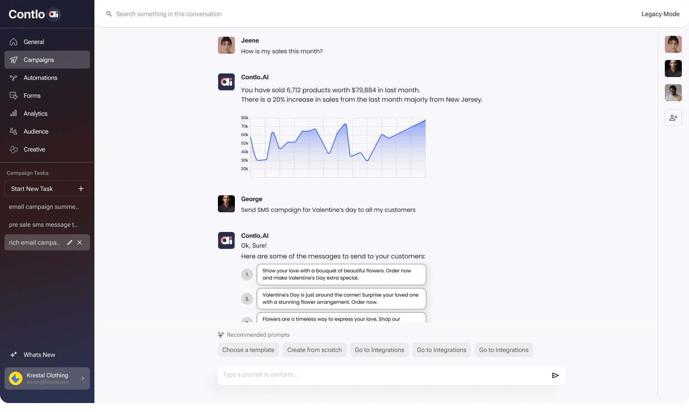Click the Whats New sparkle icon

13,354
